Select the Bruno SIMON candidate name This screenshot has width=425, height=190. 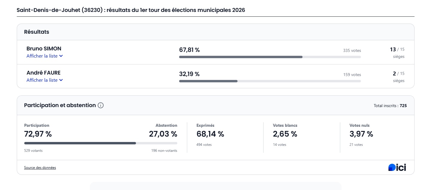click(44, 49)
